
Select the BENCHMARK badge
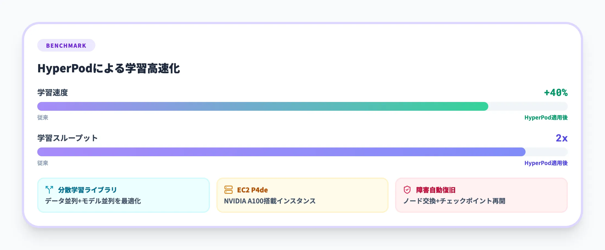tap(66, 46)
